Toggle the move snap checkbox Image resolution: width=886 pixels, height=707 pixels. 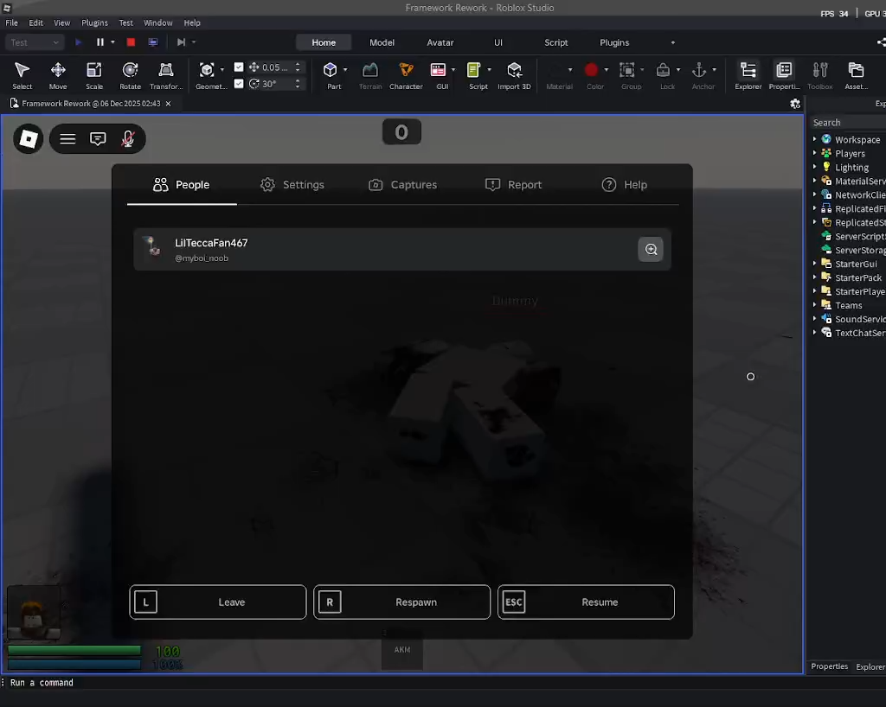(239, 67)
